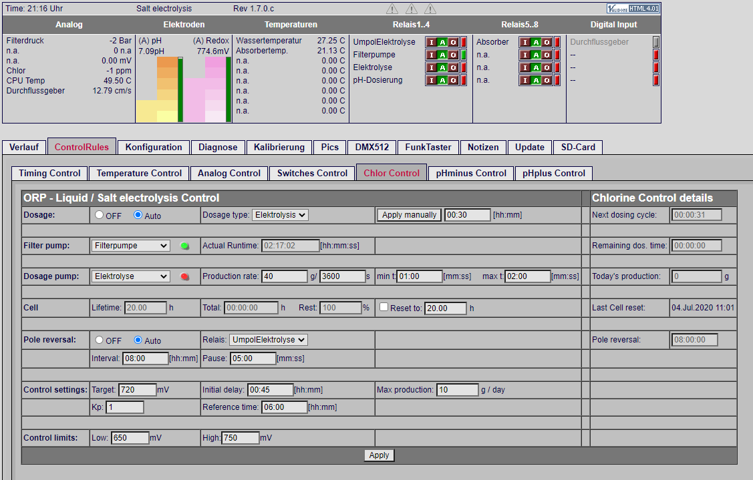The image size is (753, 480).
Task: Set pH-Dosierung relay to auto (A)
Action: coord(442,80)
